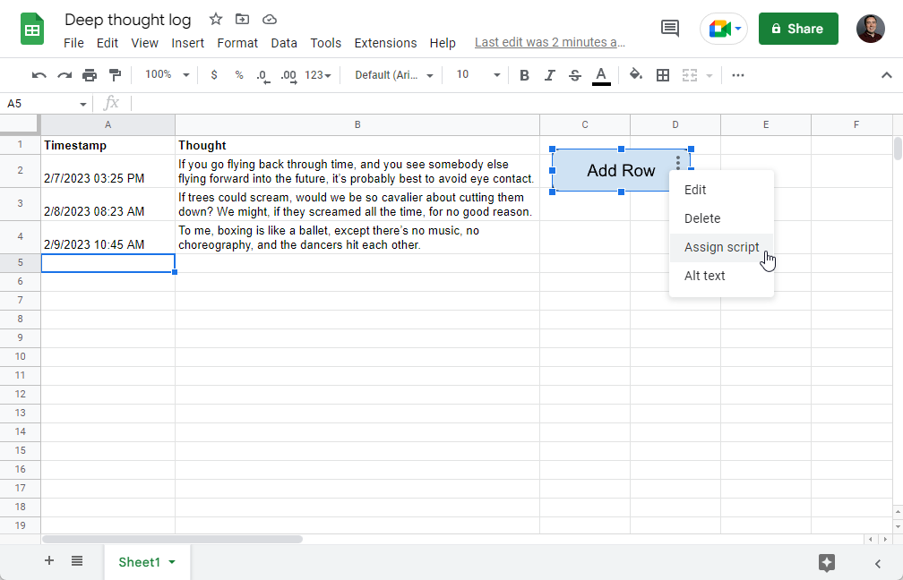Click the Decrease decimal places icon
This screenshot has height=580, width=903.
[x=262, y=75]
